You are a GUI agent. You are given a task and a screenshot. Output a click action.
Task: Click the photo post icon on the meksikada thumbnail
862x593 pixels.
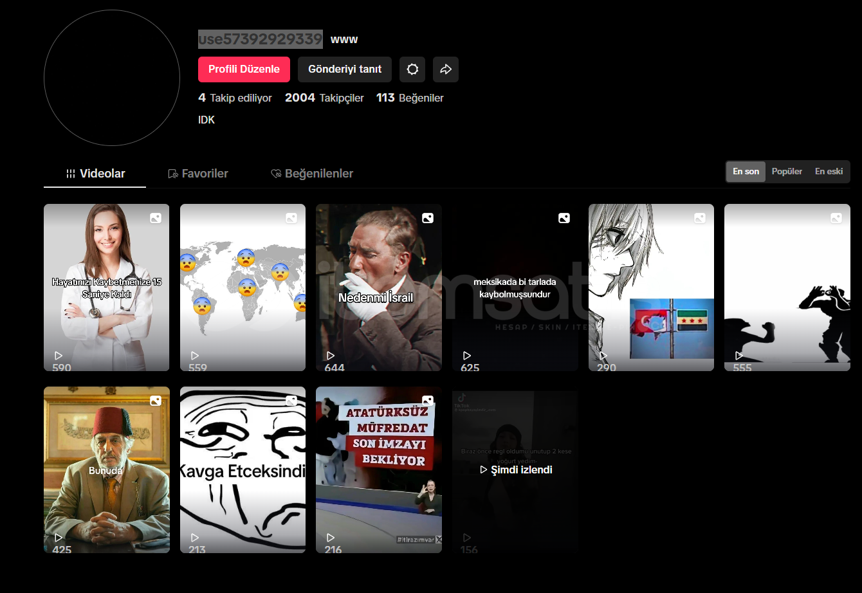point(564,218)
